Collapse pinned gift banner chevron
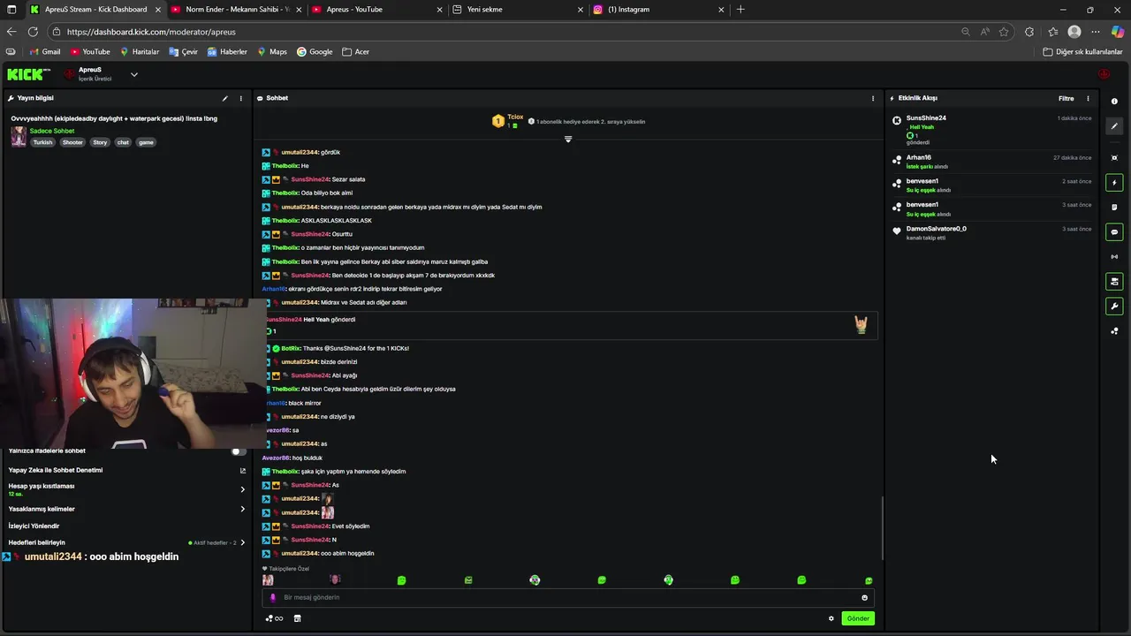 [568, 139]
